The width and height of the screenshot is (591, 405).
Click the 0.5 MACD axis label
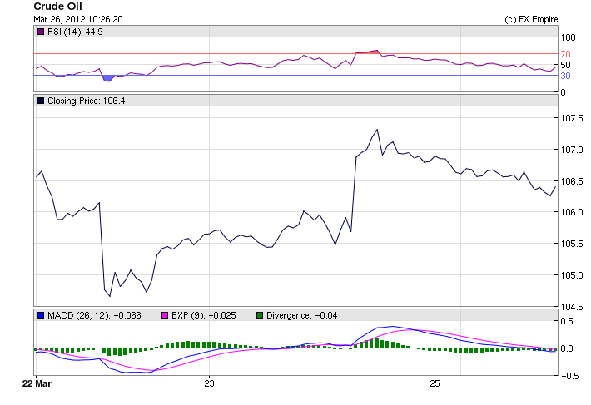point(567,321)
